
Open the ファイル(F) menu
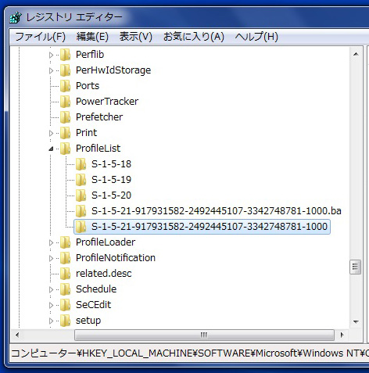point(41,37)
